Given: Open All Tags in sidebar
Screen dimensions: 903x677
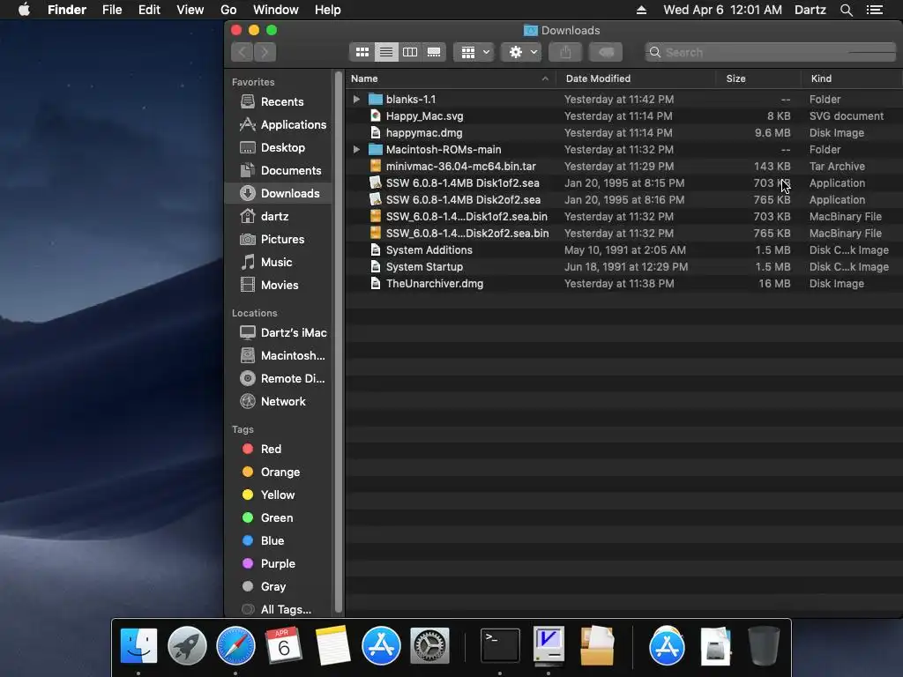Looking at the screenshot, I should point(279,609).
